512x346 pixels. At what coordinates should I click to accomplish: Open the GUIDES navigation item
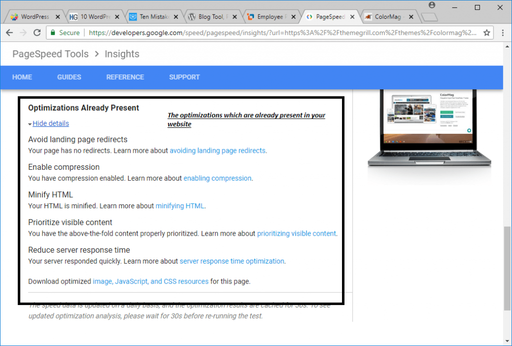pyautogui.click(x=69, y=77)
